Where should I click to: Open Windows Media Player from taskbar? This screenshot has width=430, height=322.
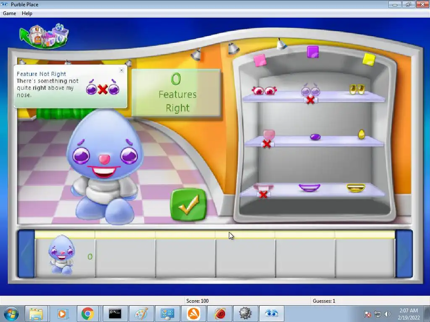pyautogui.click(x=62, y=314)
